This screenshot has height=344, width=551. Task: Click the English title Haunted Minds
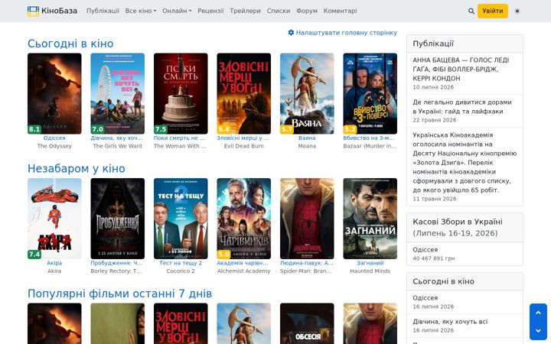(x=370, y=271)
